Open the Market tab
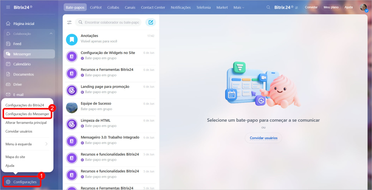 (x=222, y=7)
